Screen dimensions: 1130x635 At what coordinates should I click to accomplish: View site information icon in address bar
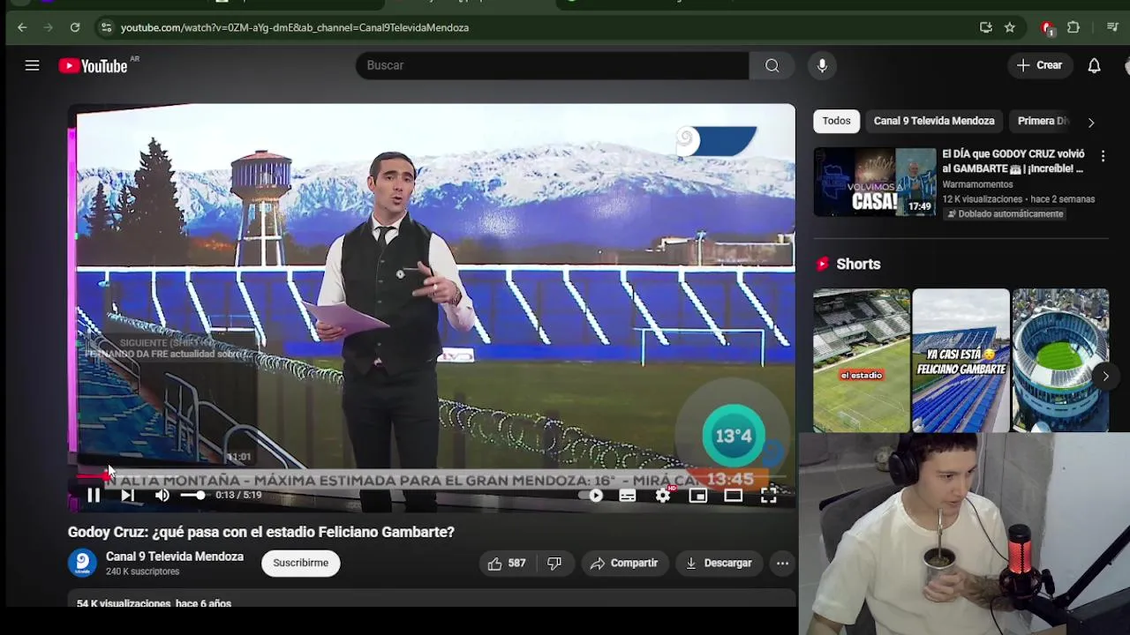[106, 27]
